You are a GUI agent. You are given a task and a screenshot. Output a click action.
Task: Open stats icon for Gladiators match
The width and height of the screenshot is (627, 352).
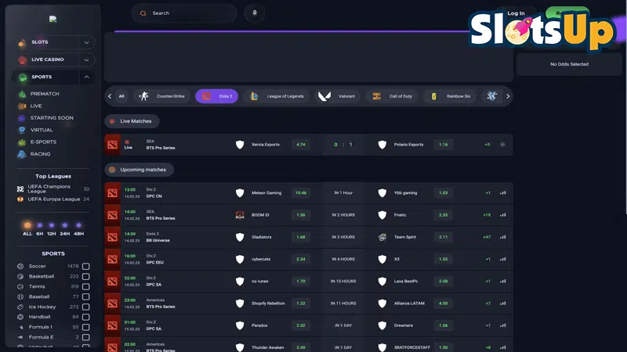coord(502,237)
